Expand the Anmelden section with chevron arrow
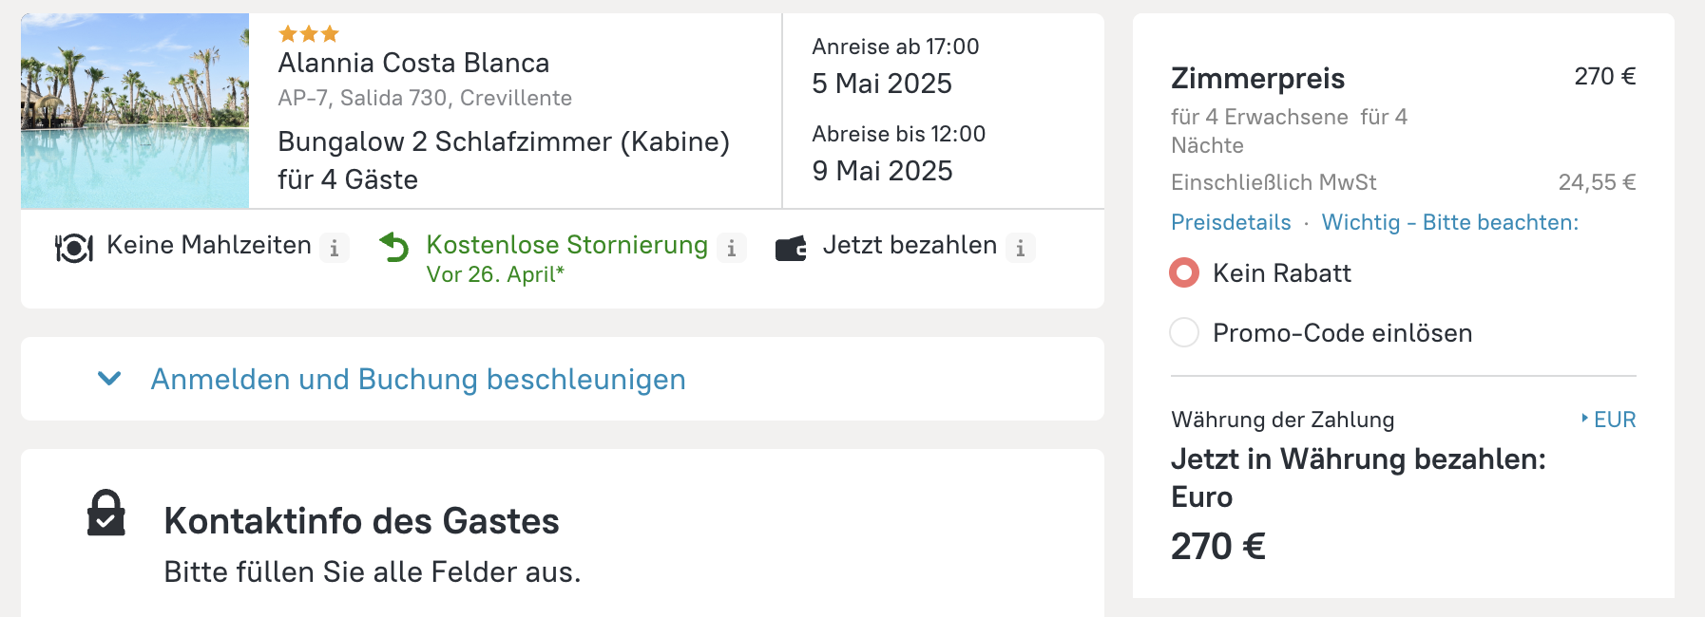 point(109,379)
